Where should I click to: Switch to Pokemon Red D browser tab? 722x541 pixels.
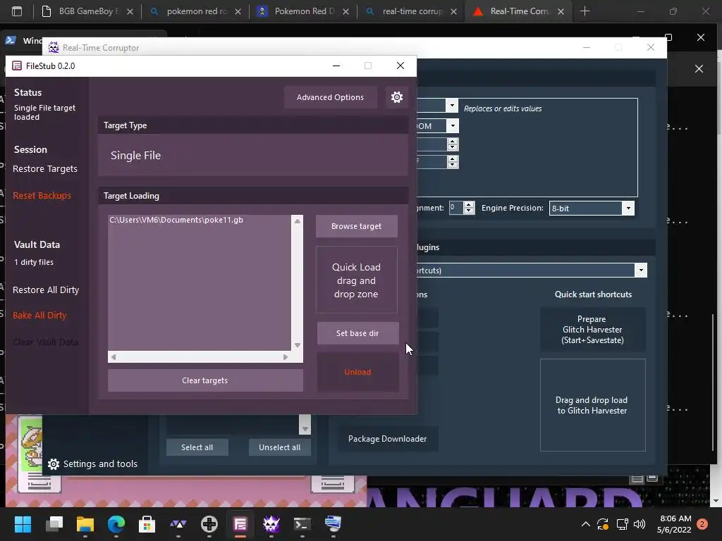305,11
